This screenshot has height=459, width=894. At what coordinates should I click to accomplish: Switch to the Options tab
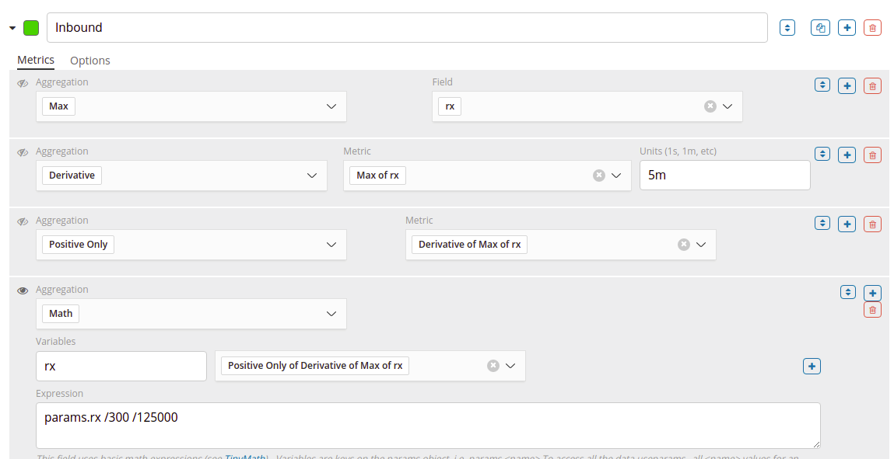pyautogui.click(x=90, y=61)
